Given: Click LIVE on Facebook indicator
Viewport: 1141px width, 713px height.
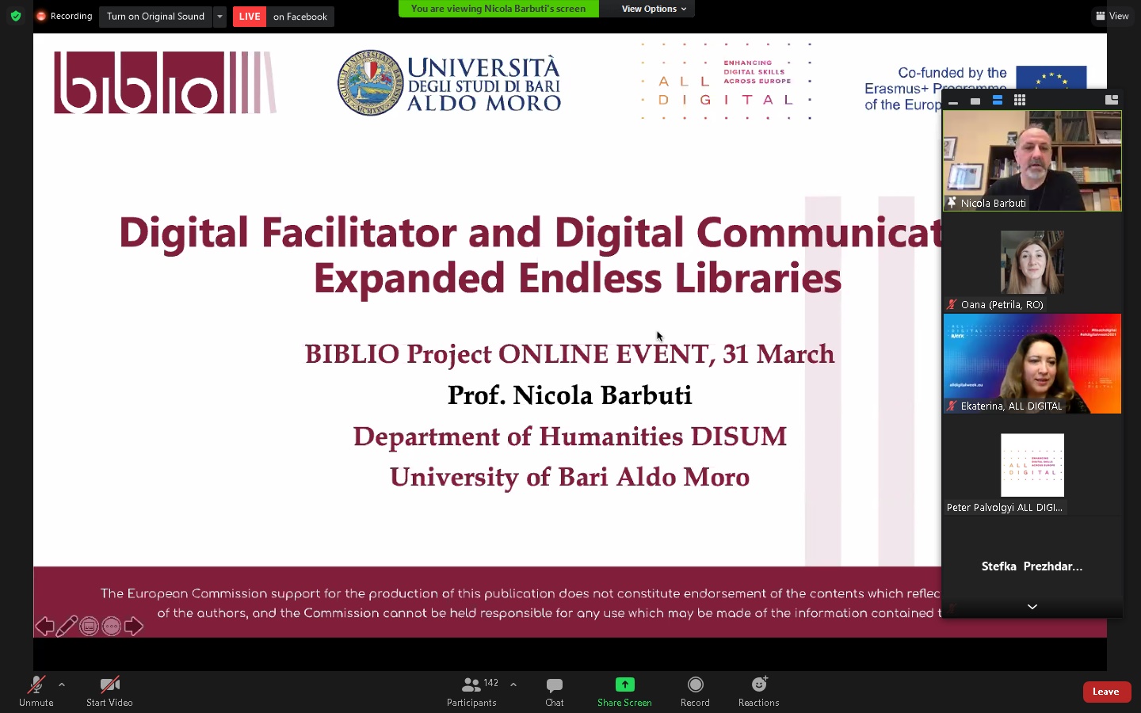Looking at the screenshot, I should click(283, 17).
